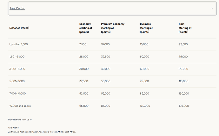Select the Business starting at header

146,28
